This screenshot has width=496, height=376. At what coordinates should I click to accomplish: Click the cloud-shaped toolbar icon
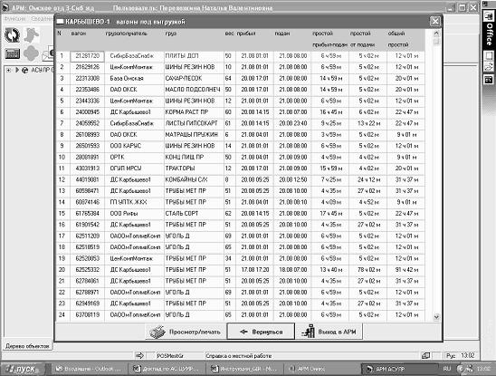pos(31,53)
